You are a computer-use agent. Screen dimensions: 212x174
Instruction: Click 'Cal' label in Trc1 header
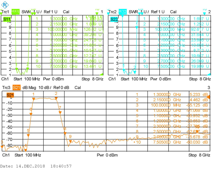(66, 12)
